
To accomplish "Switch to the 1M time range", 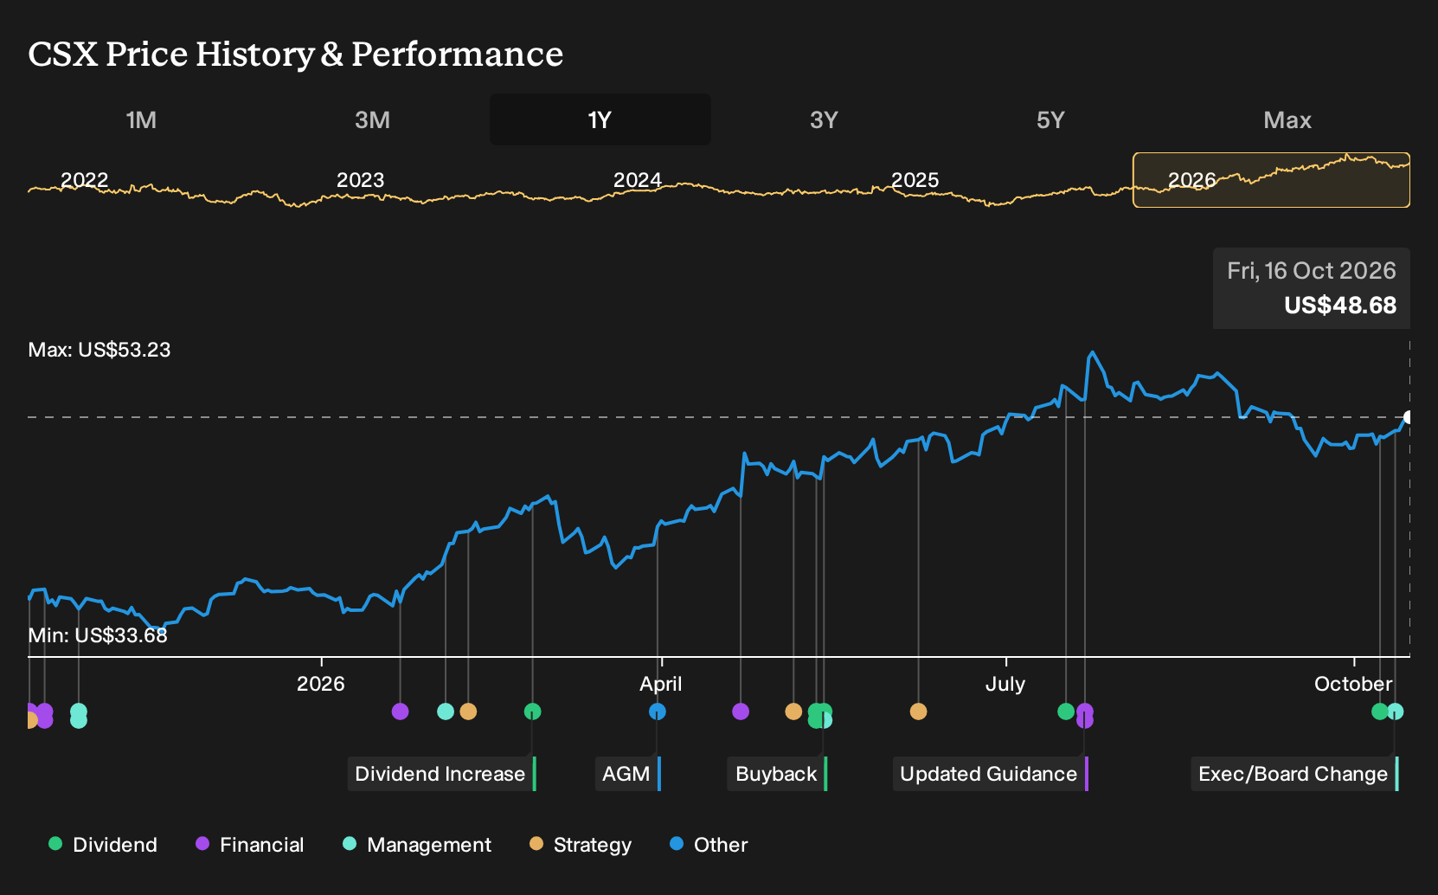I will pos(141,119).
